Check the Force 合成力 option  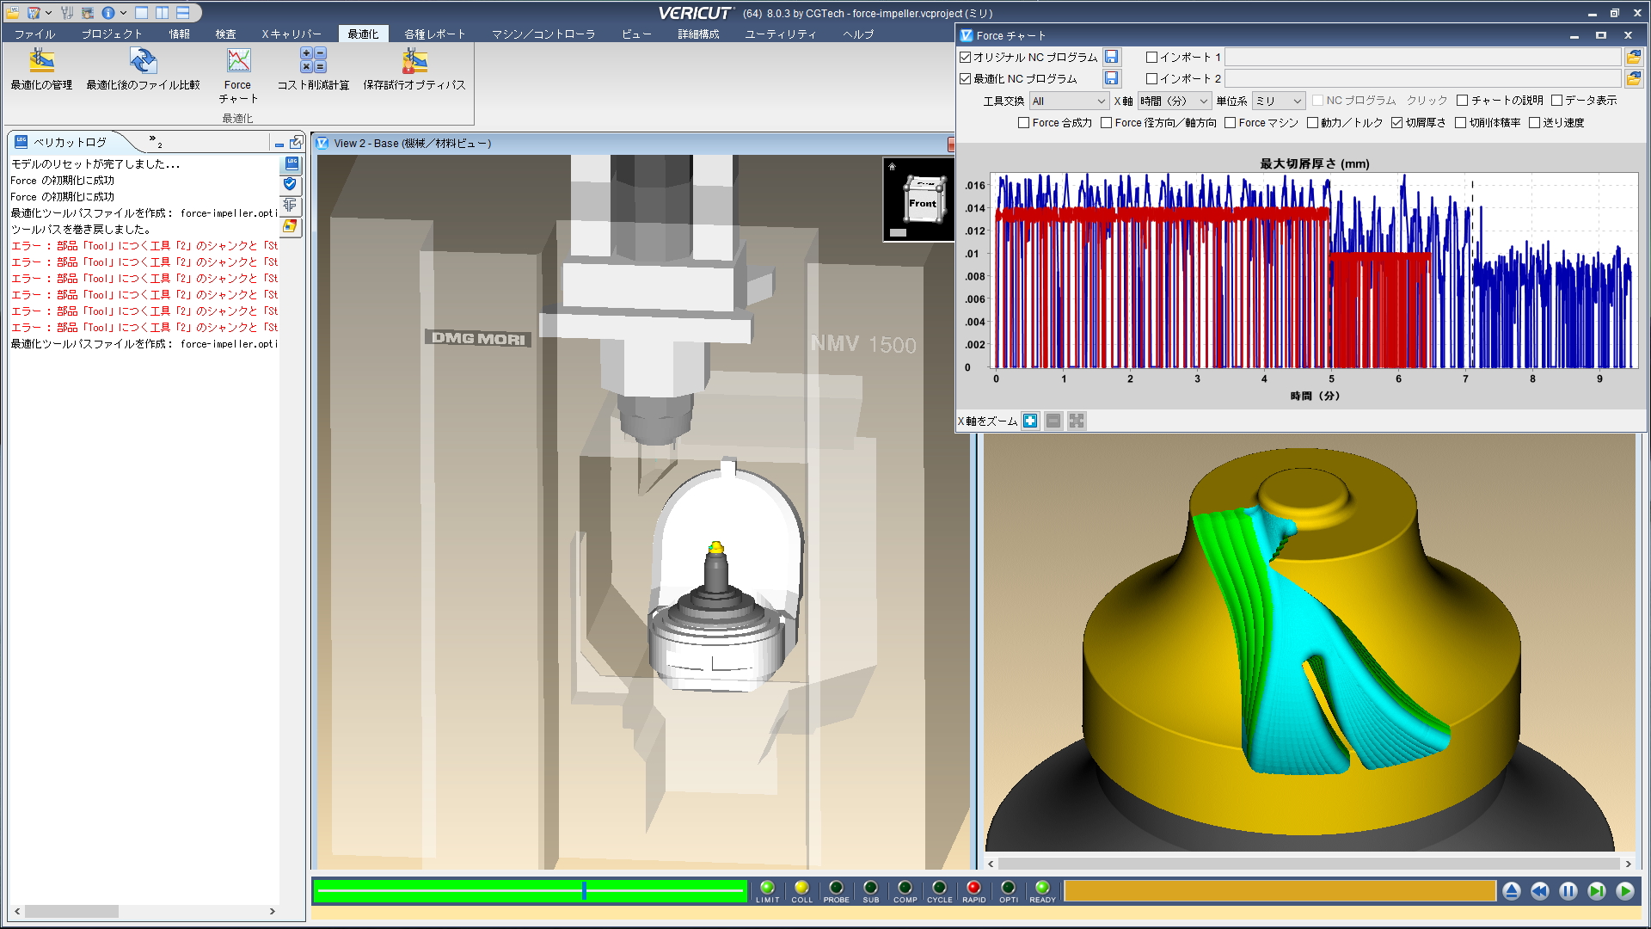coord(1023,123)
